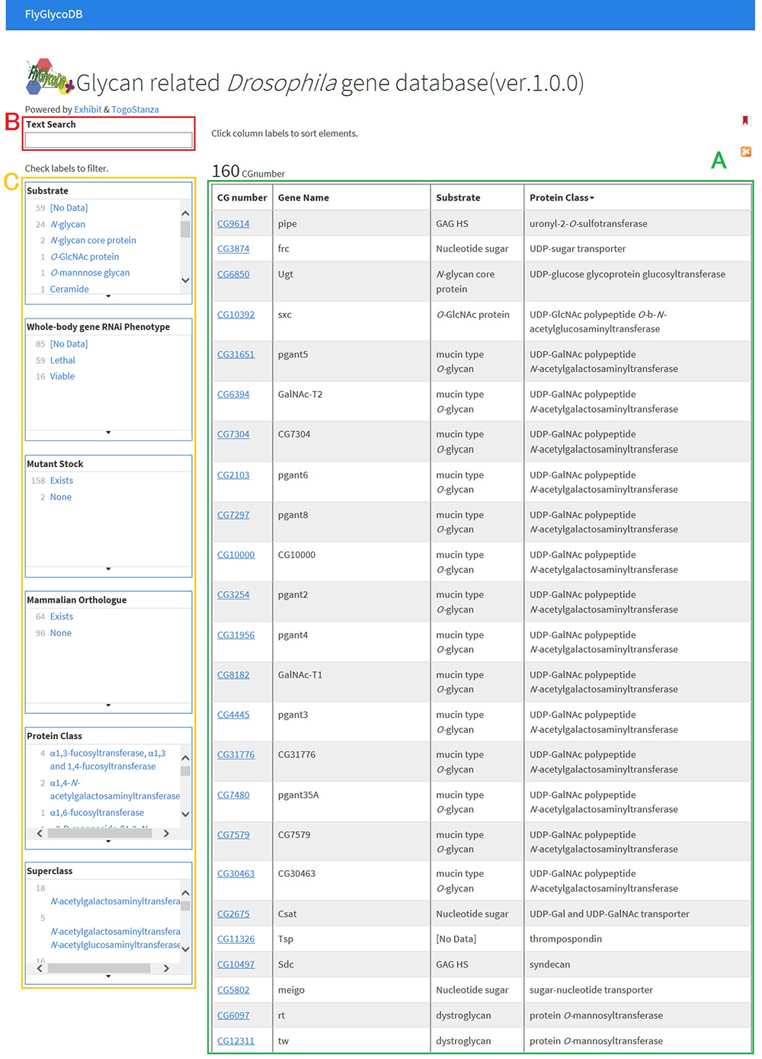This screenshot has height=1059, width=762.
Task: Click Protein Class facet horizontal scrollbar thumb
Action: 99,833
